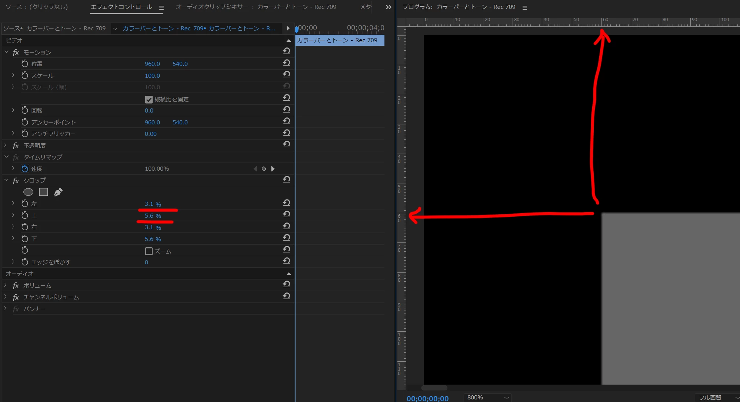Toggle animation stopwatch for 回転

tap(25, 110)
